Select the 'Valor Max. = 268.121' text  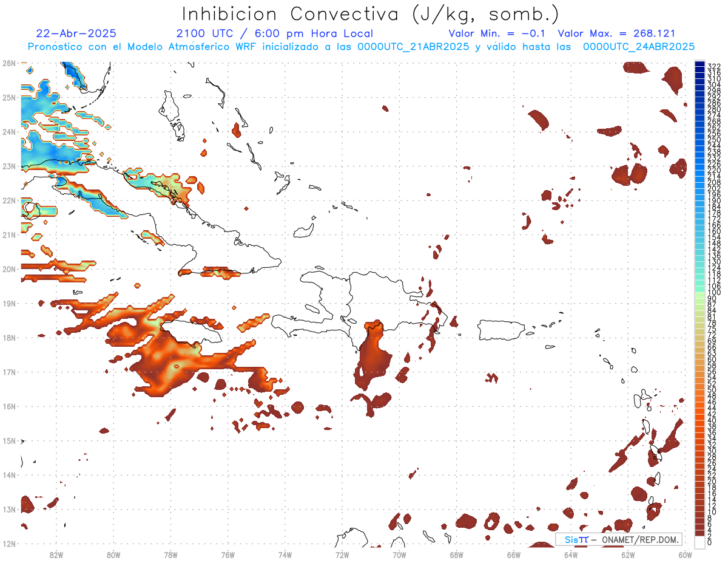click(616, 33)
